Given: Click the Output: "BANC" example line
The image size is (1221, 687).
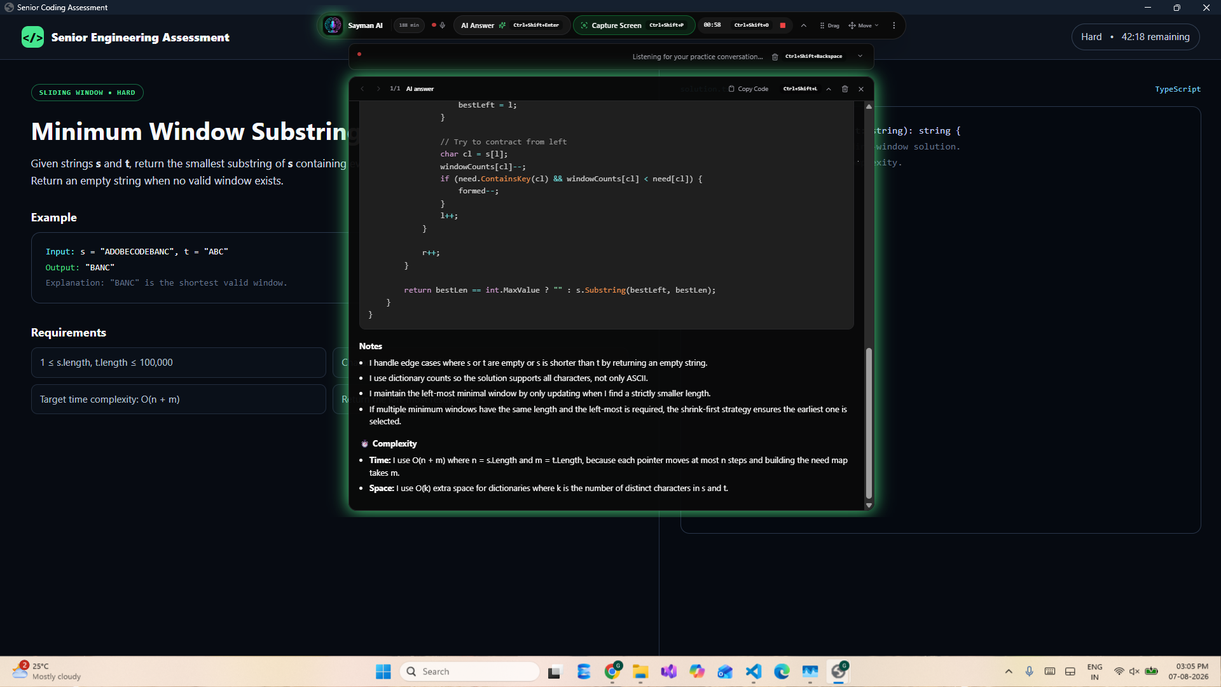Looking at the screenshot, I should [80, 268].
